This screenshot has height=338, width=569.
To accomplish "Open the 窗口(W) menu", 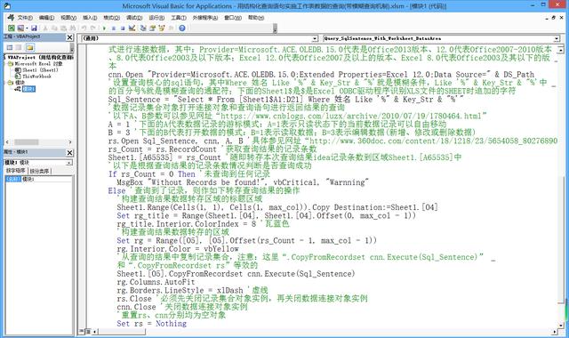I will coord(233,18).
